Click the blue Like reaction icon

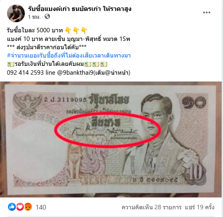pos(12,207)
